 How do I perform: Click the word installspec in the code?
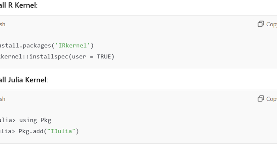click(x=49, y=57)
